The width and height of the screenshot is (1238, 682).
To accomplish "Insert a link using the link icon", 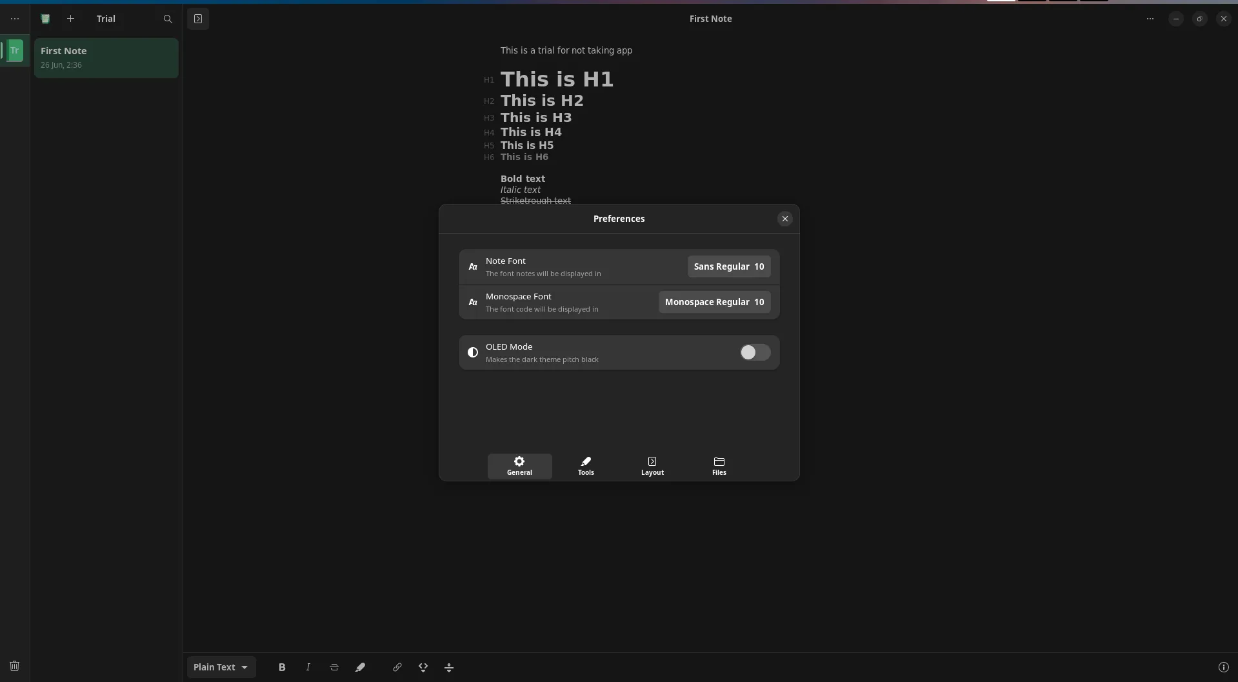I will click(x=397, y=667).
